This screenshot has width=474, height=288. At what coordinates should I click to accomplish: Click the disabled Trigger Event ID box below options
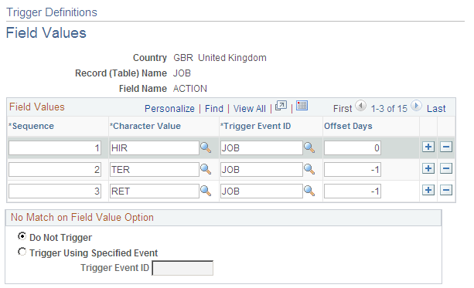tap(182, 268)
